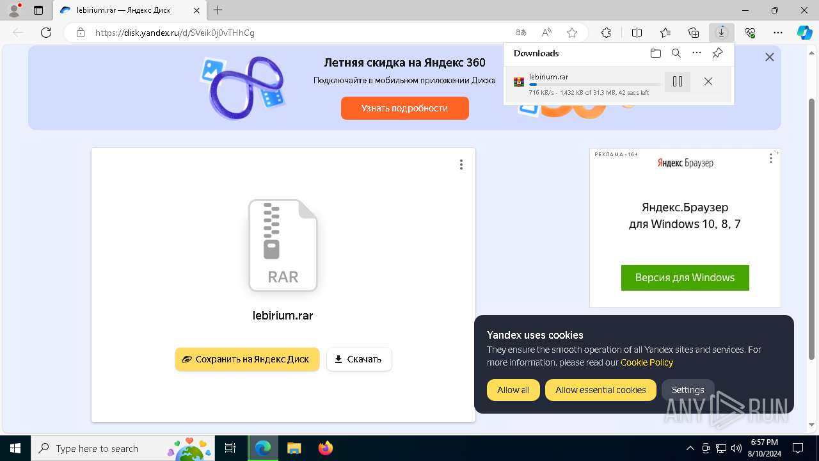This screenshot has width=819, height=461.
Task: Toggle split screen view
Action: 637,33
